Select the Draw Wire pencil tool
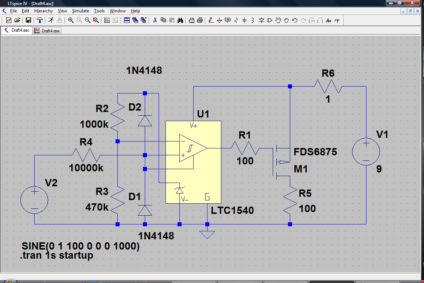Image resolution: width=424 pixels, height=283 pixels. pyautogui.click(x=211, y=20)
